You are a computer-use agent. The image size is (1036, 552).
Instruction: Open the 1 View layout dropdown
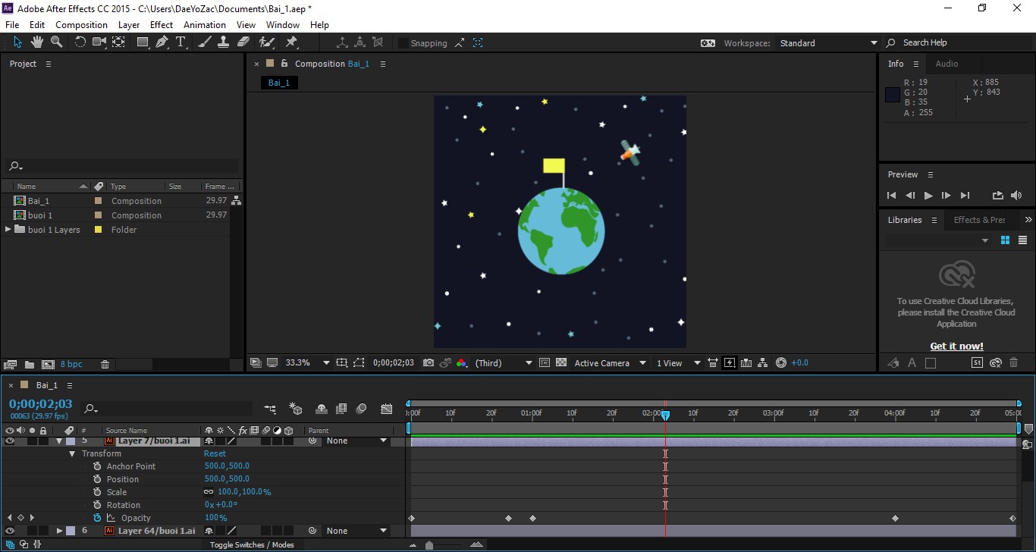(x=678, y=363)
